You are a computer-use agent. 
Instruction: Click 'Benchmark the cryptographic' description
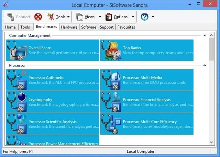[x=64, y=105]
